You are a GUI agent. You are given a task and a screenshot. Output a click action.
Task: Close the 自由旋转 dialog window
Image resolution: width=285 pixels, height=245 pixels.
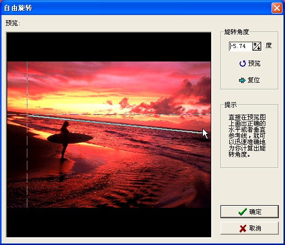[x=277, y=8]
